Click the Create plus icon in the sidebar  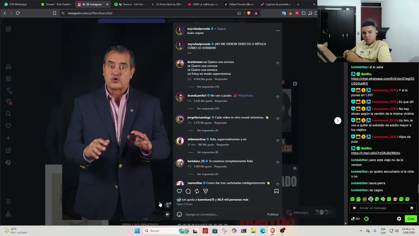[x=8, y=138]
